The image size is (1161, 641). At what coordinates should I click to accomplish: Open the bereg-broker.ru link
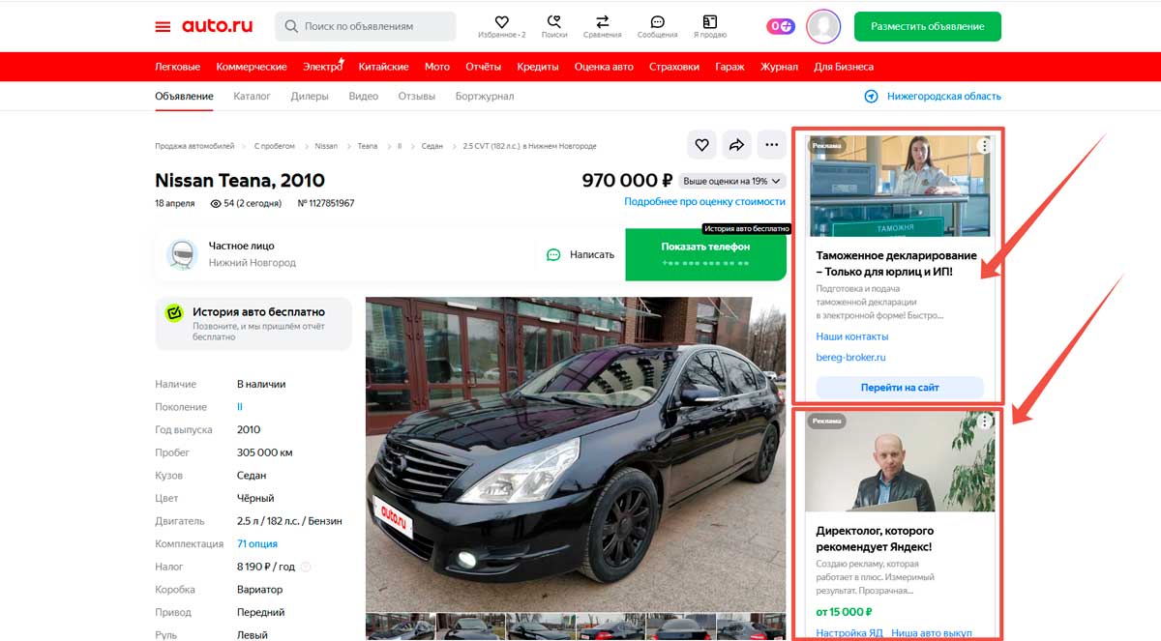[851, 358]
